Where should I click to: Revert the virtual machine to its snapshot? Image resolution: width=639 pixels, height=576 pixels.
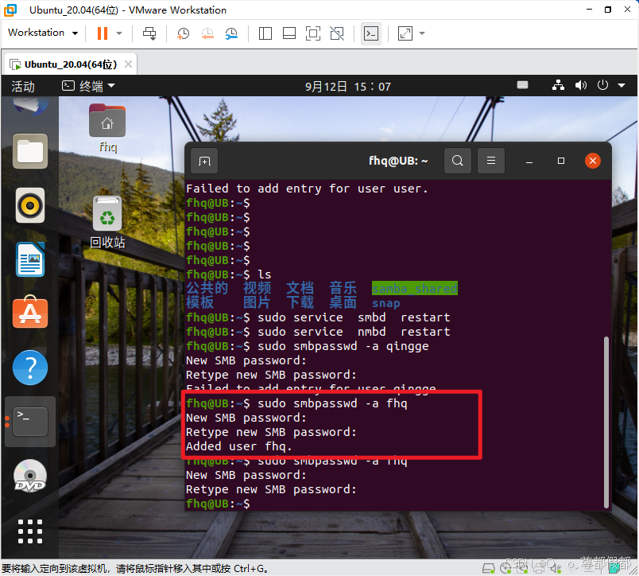(207, 33)
